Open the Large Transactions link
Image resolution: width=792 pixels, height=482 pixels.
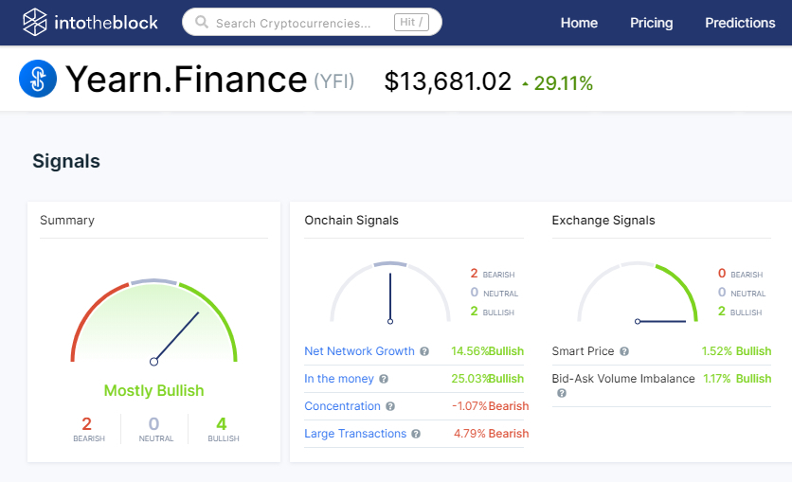coord(355,434)
